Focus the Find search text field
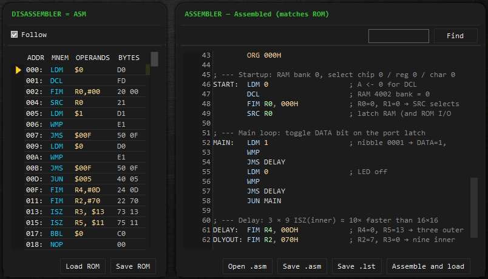The image size is (488, 279). (399, 36)
